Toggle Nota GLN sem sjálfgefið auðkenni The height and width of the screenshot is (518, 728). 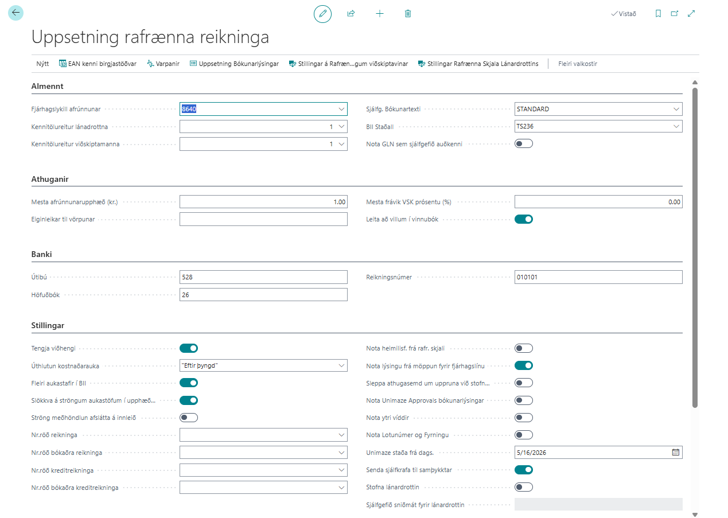tap(524, 143)
